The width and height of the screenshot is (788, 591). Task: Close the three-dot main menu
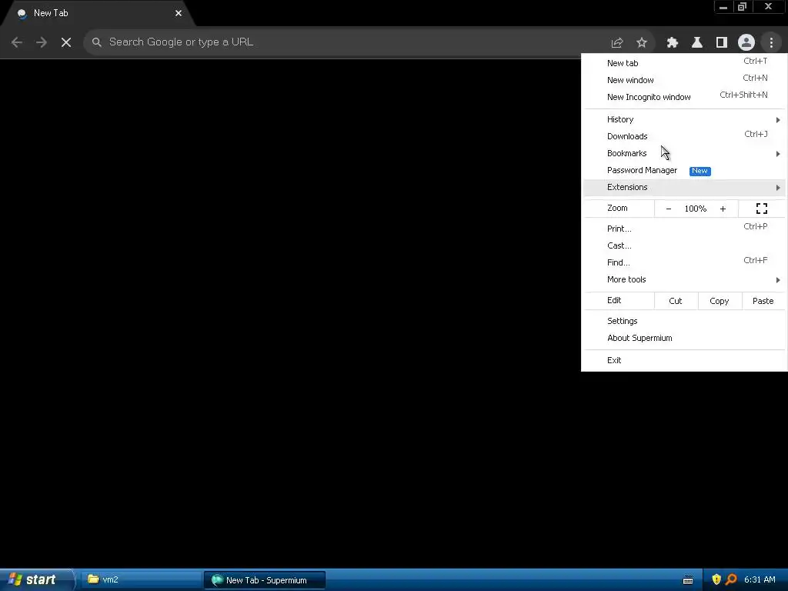point(771,42)
